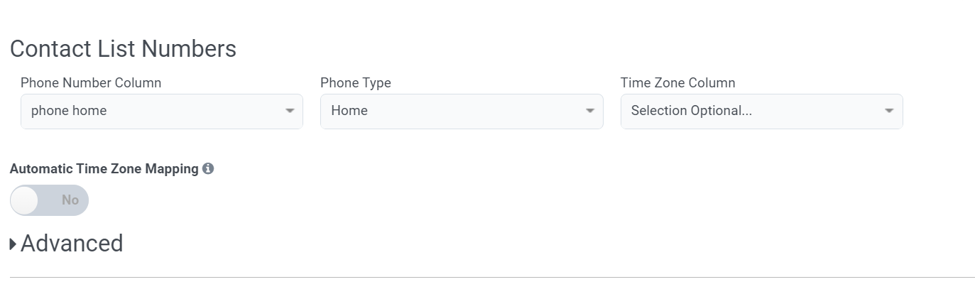This screenshot has width=975, height=299.
Task: Click the "Selection Optional..." placeholder text
Action: [691, 111]
